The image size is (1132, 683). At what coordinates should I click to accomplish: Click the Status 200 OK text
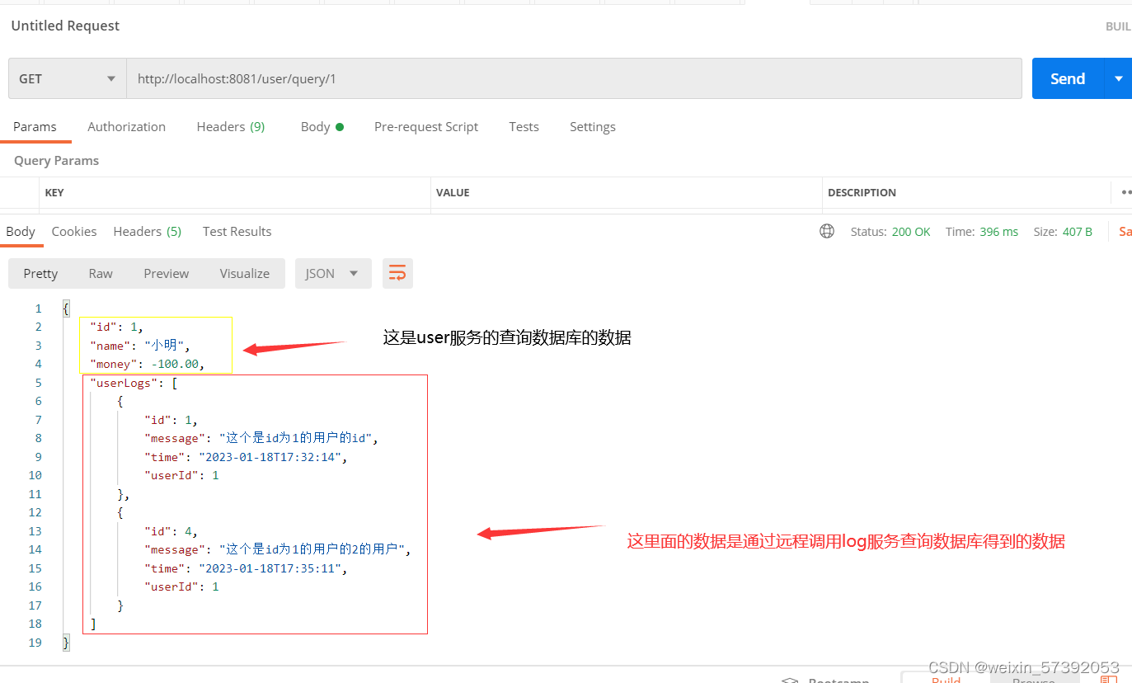coord(890,232)
